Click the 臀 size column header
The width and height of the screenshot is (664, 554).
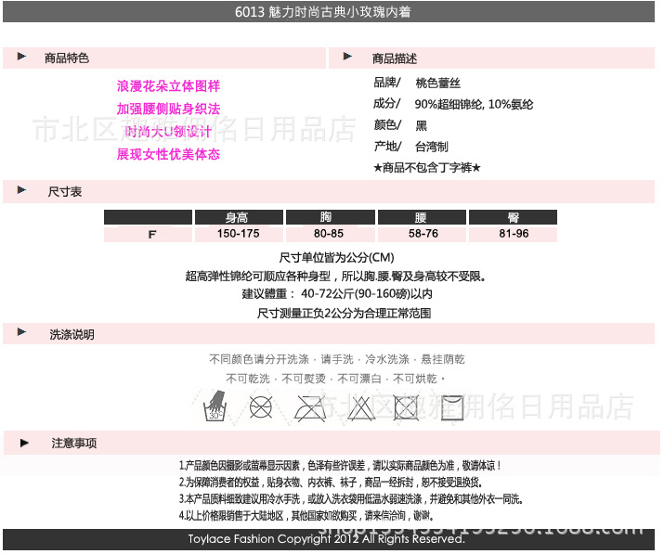(x=513, y=218)
